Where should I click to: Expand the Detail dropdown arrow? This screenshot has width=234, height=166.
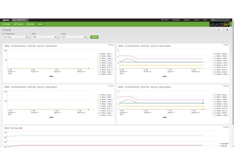click(58, 37)
